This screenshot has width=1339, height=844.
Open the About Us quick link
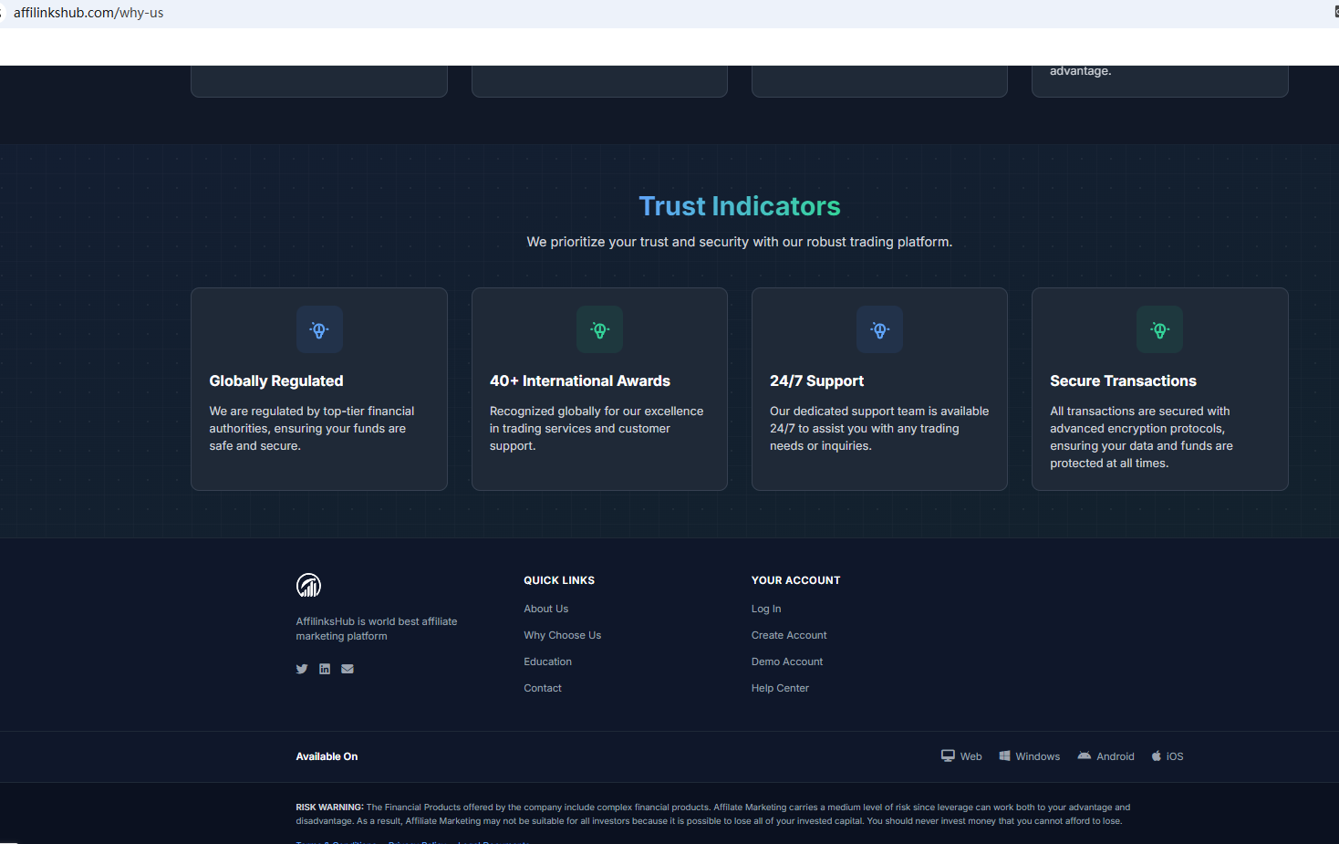(545, 609)
